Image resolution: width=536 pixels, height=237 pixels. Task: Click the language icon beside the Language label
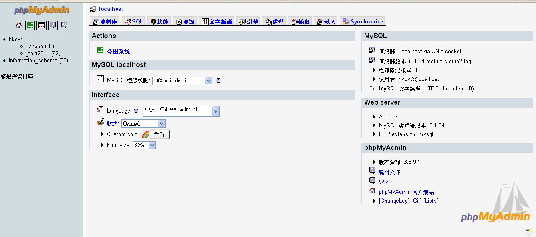(x=100, y=110)
